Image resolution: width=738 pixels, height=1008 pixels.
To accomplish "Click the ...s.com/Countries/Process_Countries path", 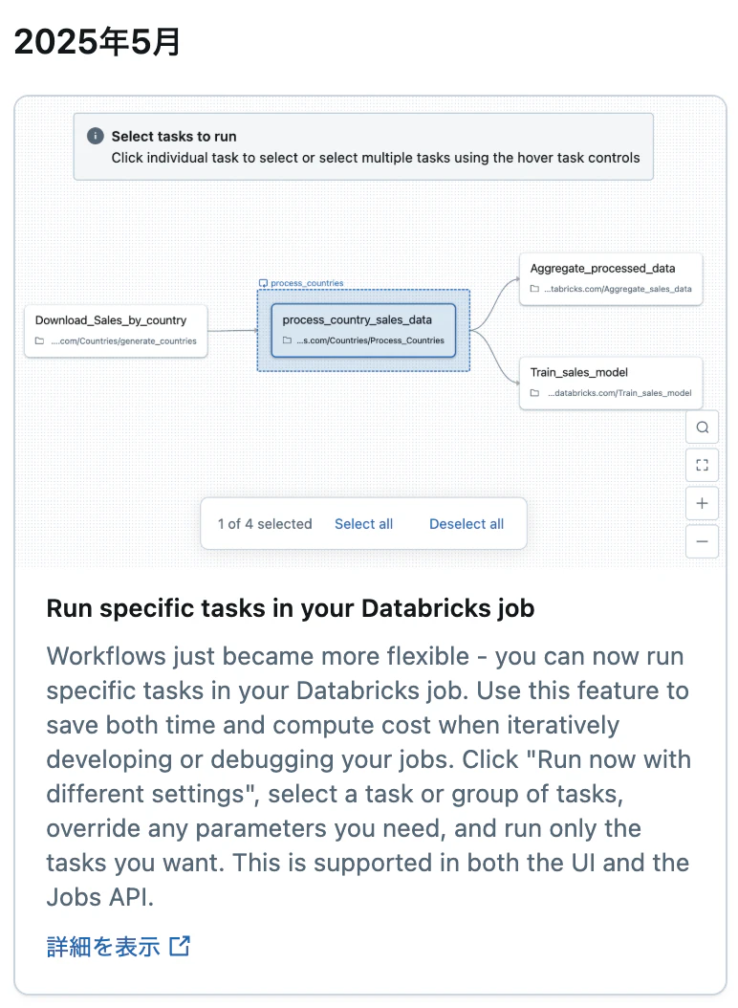I will [370, 340].
